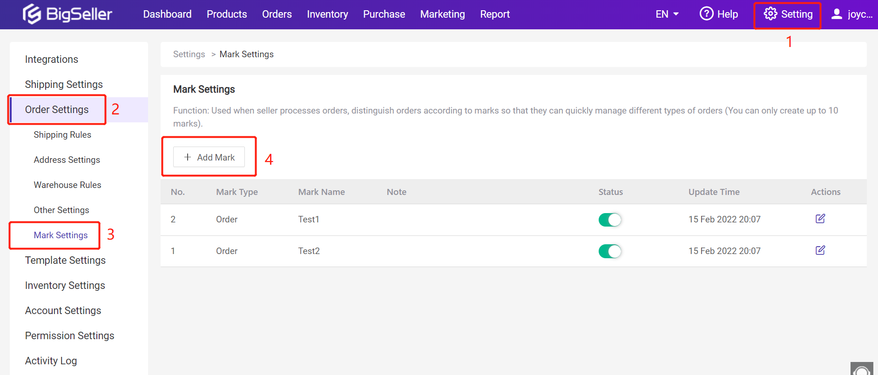Edit the Test1 mark

pyautogui.click(x=820, y=219)
